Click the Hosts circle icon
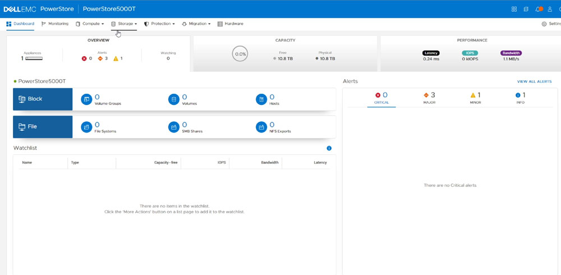 click(261, 99)
